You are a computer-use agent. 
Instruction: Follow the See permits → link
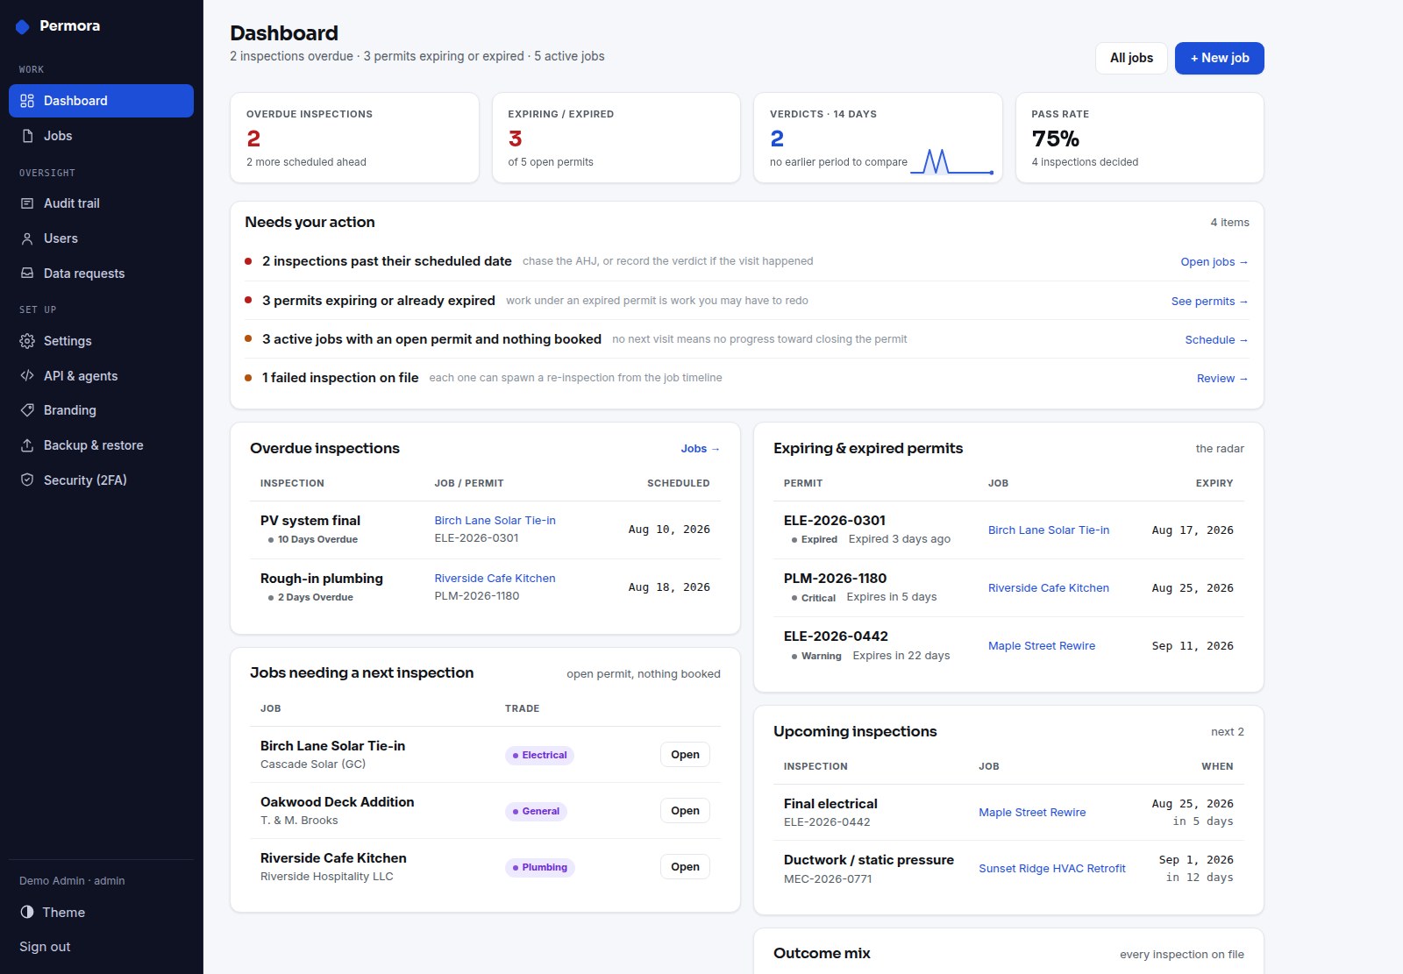point(1209,302)
